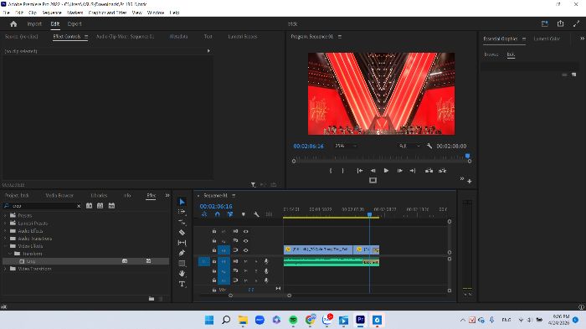
Task: Click Mark Out in Program Monitor
Action: click(343, 171)
